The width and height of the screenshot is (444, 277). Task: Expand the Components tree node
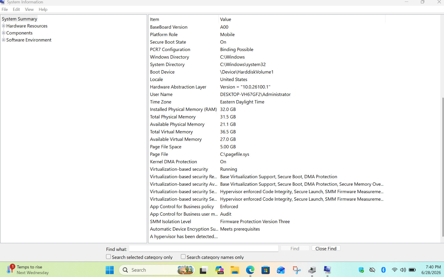[4, 33]
